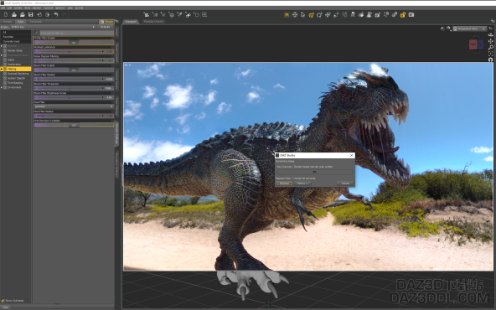Click the view cube in viewport corner

pyautogui.click(x=476, y=44)
